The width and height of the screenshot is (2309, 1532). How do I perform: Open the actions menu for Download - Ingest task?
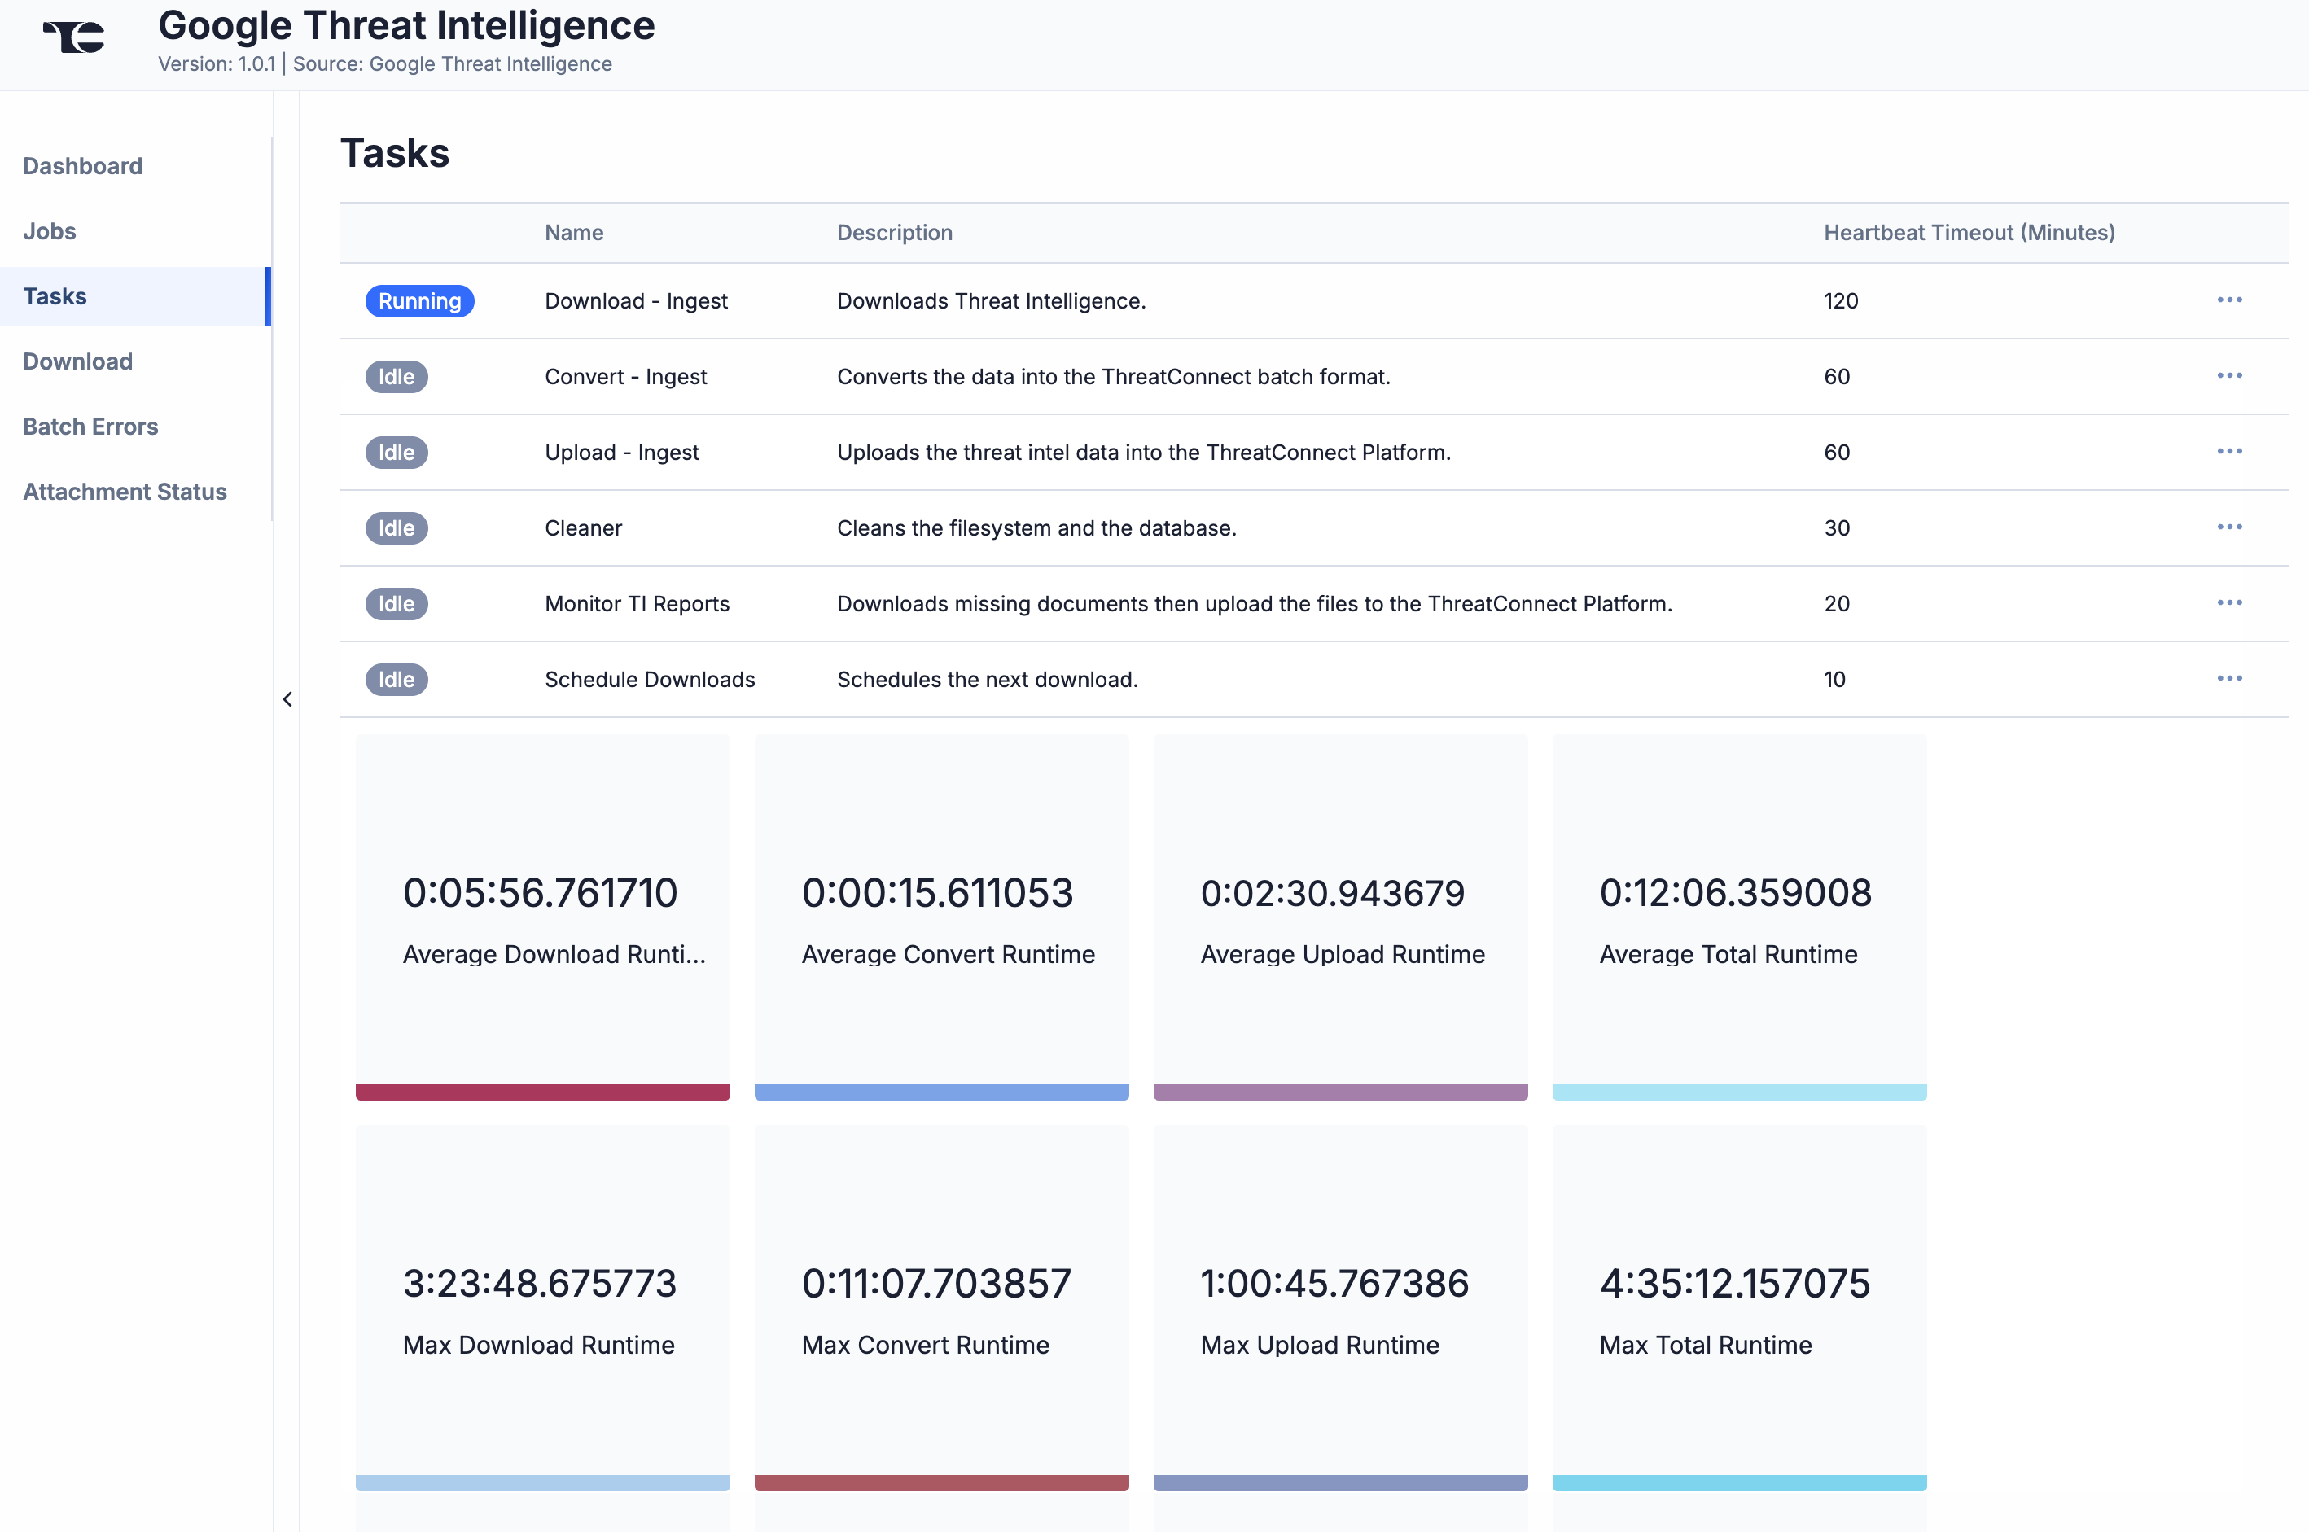2231,301
